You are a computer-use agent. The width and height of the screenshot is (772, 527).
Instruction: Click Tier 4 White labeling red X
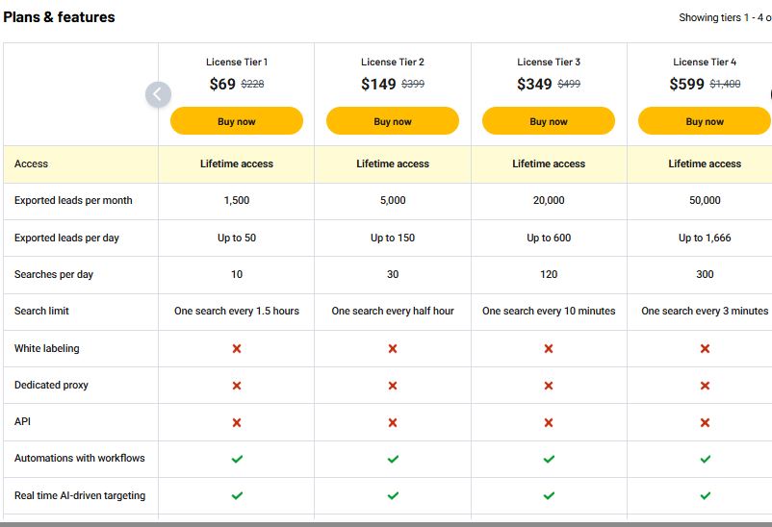(705, 348)
